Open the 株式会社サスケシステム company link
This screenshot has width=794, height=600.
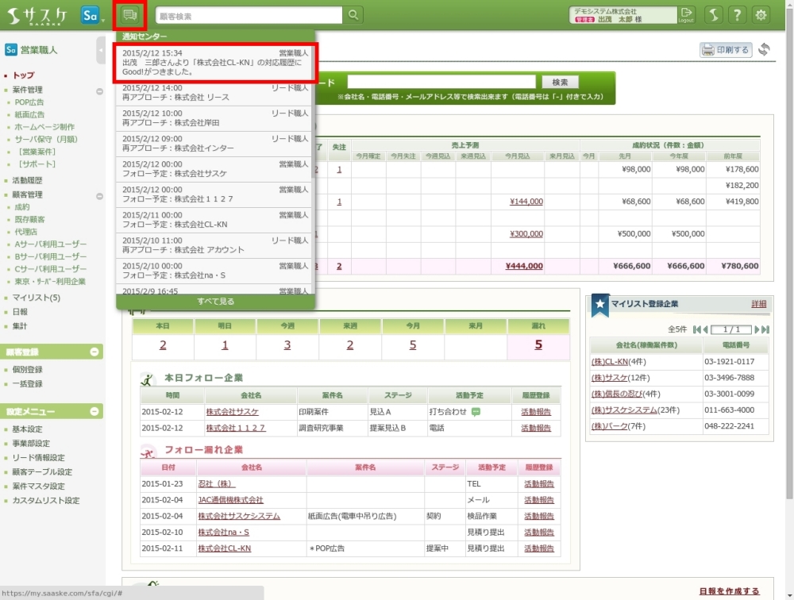[239, 516]
